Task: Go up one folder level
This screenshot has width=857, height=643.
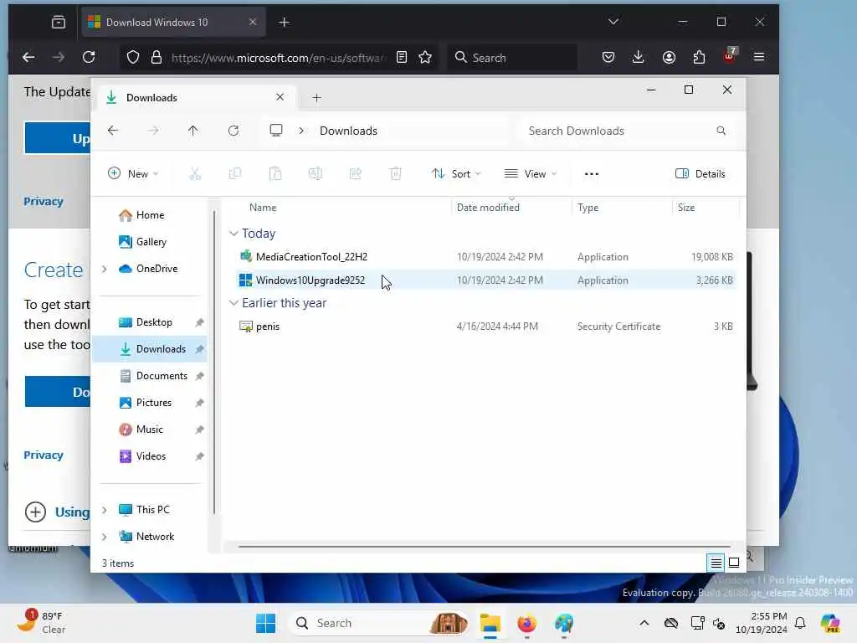Action: coord(193,131)
